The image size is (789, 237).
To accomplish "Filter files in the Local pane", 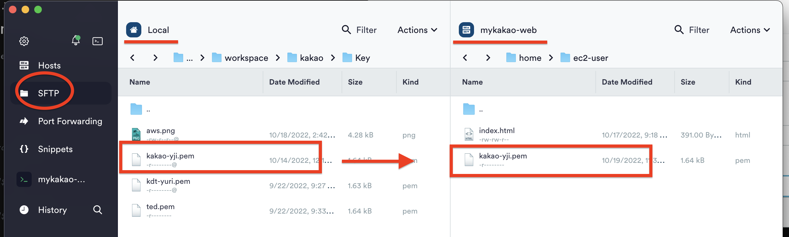I will coord(359,30).
